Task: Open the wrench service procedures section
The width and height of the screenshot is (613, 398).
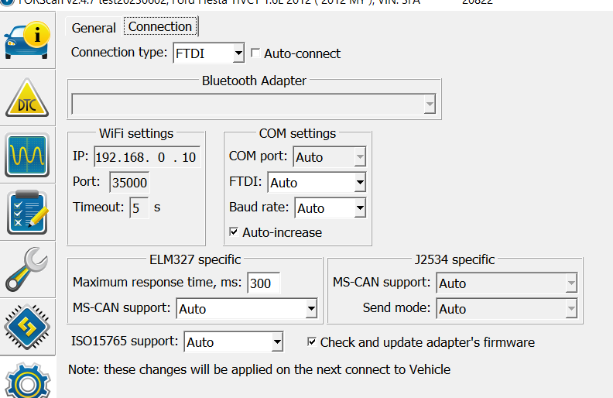Action: (x=26, y=269)
